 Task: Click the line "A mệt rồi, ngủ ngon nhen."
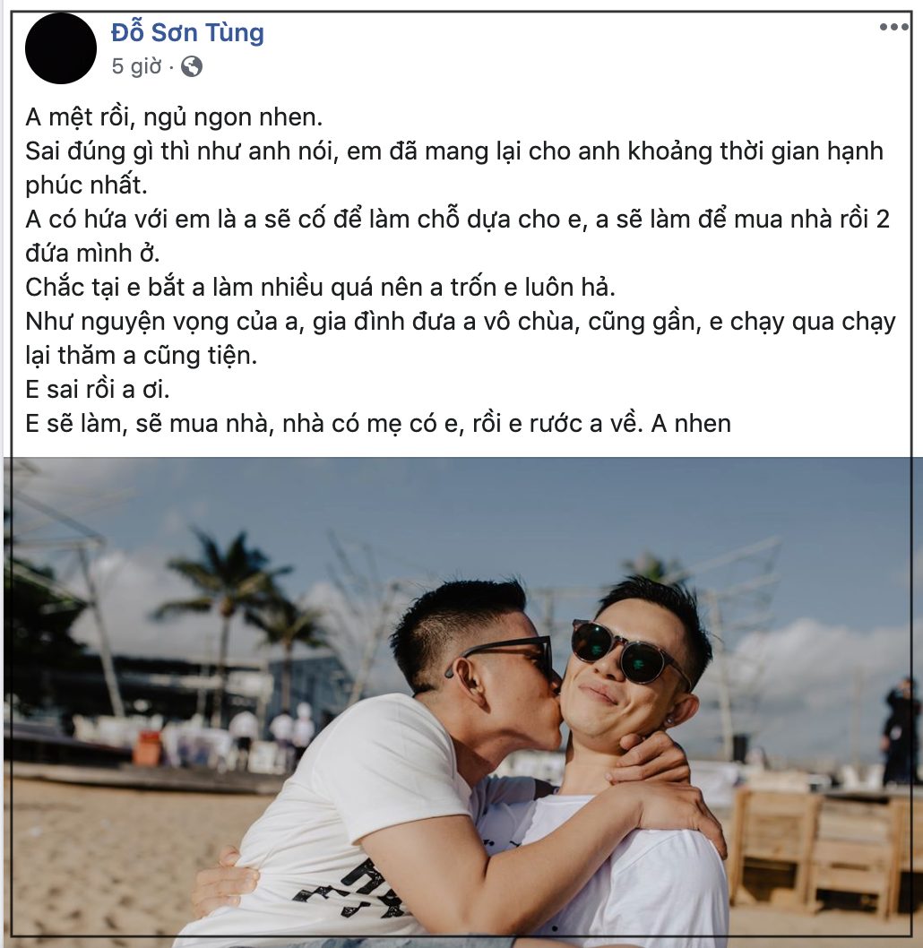(x=174, y=117)
